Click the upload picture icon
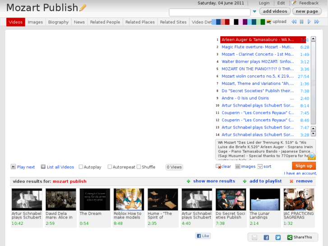 point(269,22)
